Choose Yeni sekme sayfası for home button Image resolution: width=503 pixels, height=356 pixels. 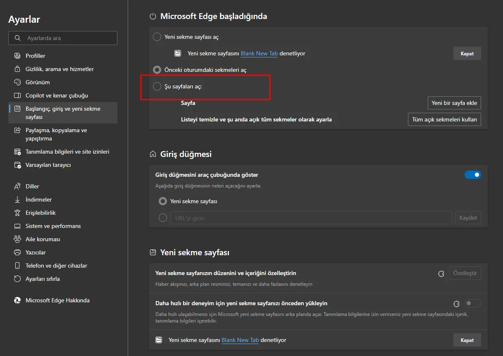pos(163,201)
